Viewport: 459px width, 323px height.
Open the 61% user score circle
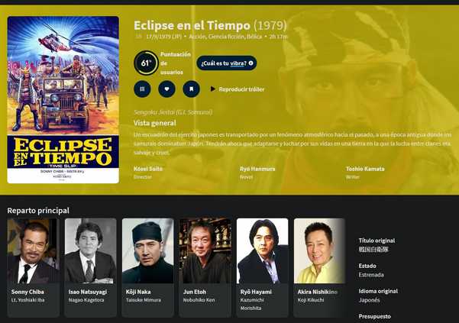coord(146,63)
